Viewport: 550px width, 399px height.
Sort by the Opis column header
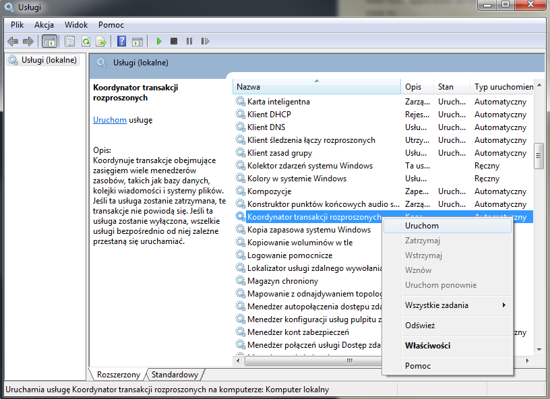pyautogui.click(x=417, y=87)
